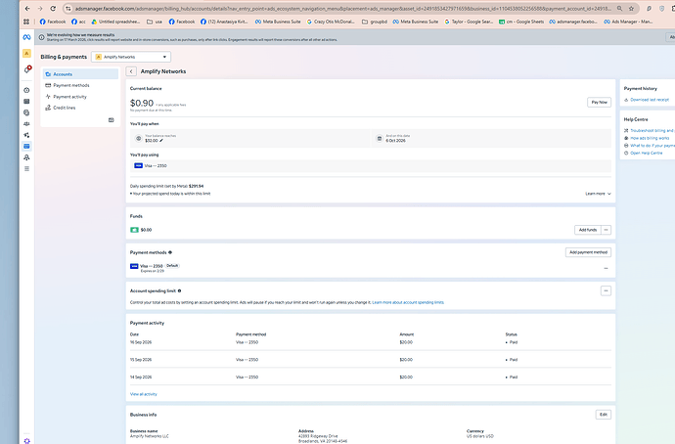This screenshot has height=444, width=675.
Task: Open the 'Taylor - Google Sear...' bookmark
Action: click(469, 22)
